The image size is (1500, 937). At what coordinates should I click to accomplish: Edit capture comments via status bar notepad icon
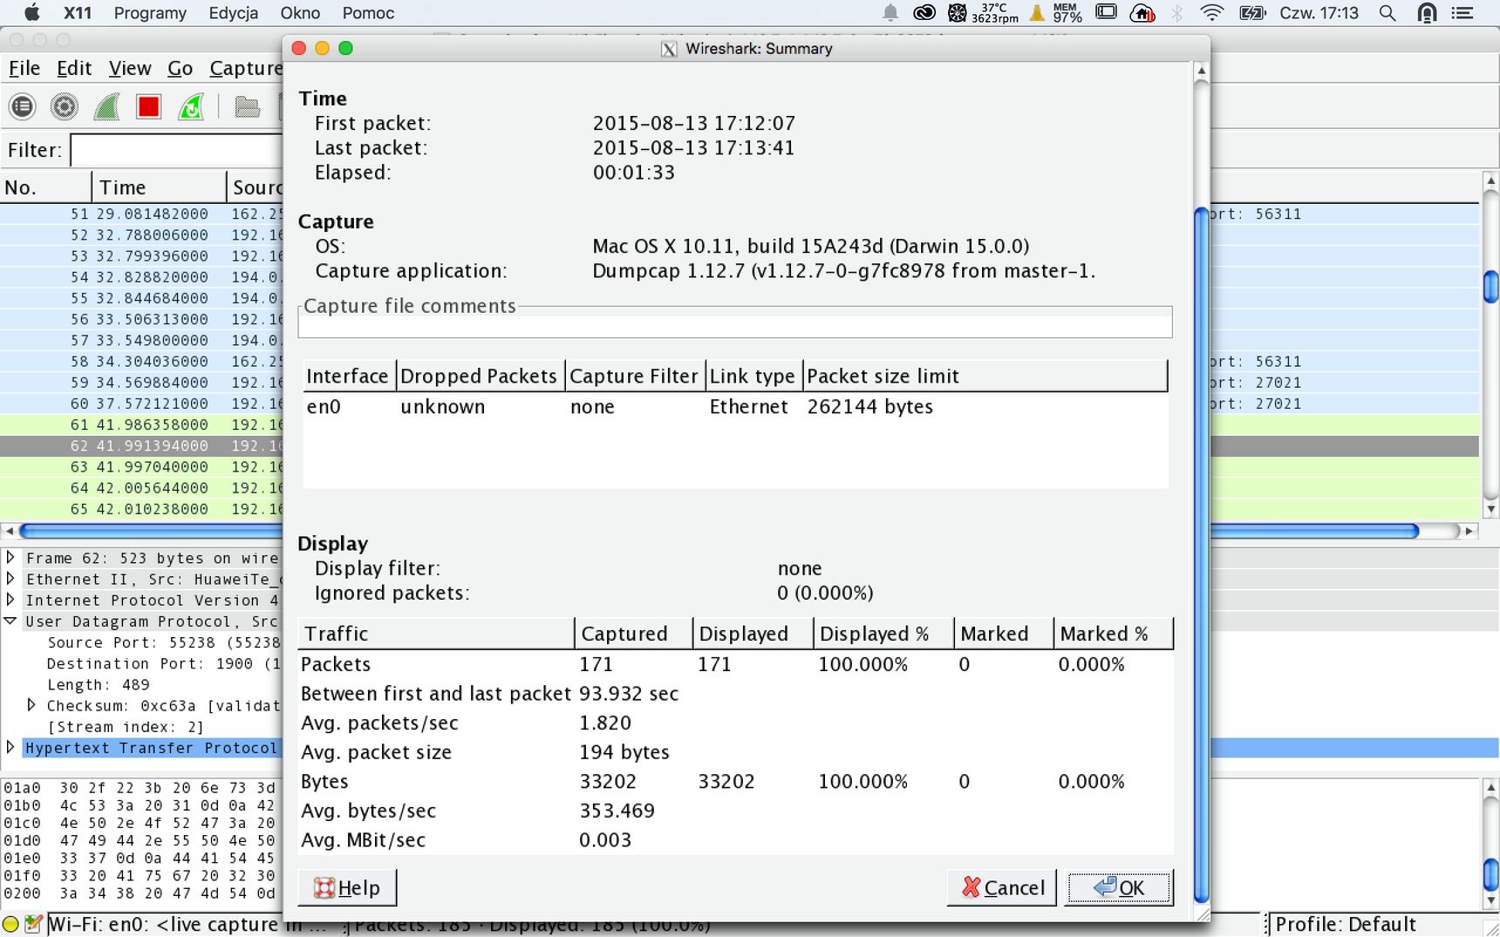[x=34, y=924]
